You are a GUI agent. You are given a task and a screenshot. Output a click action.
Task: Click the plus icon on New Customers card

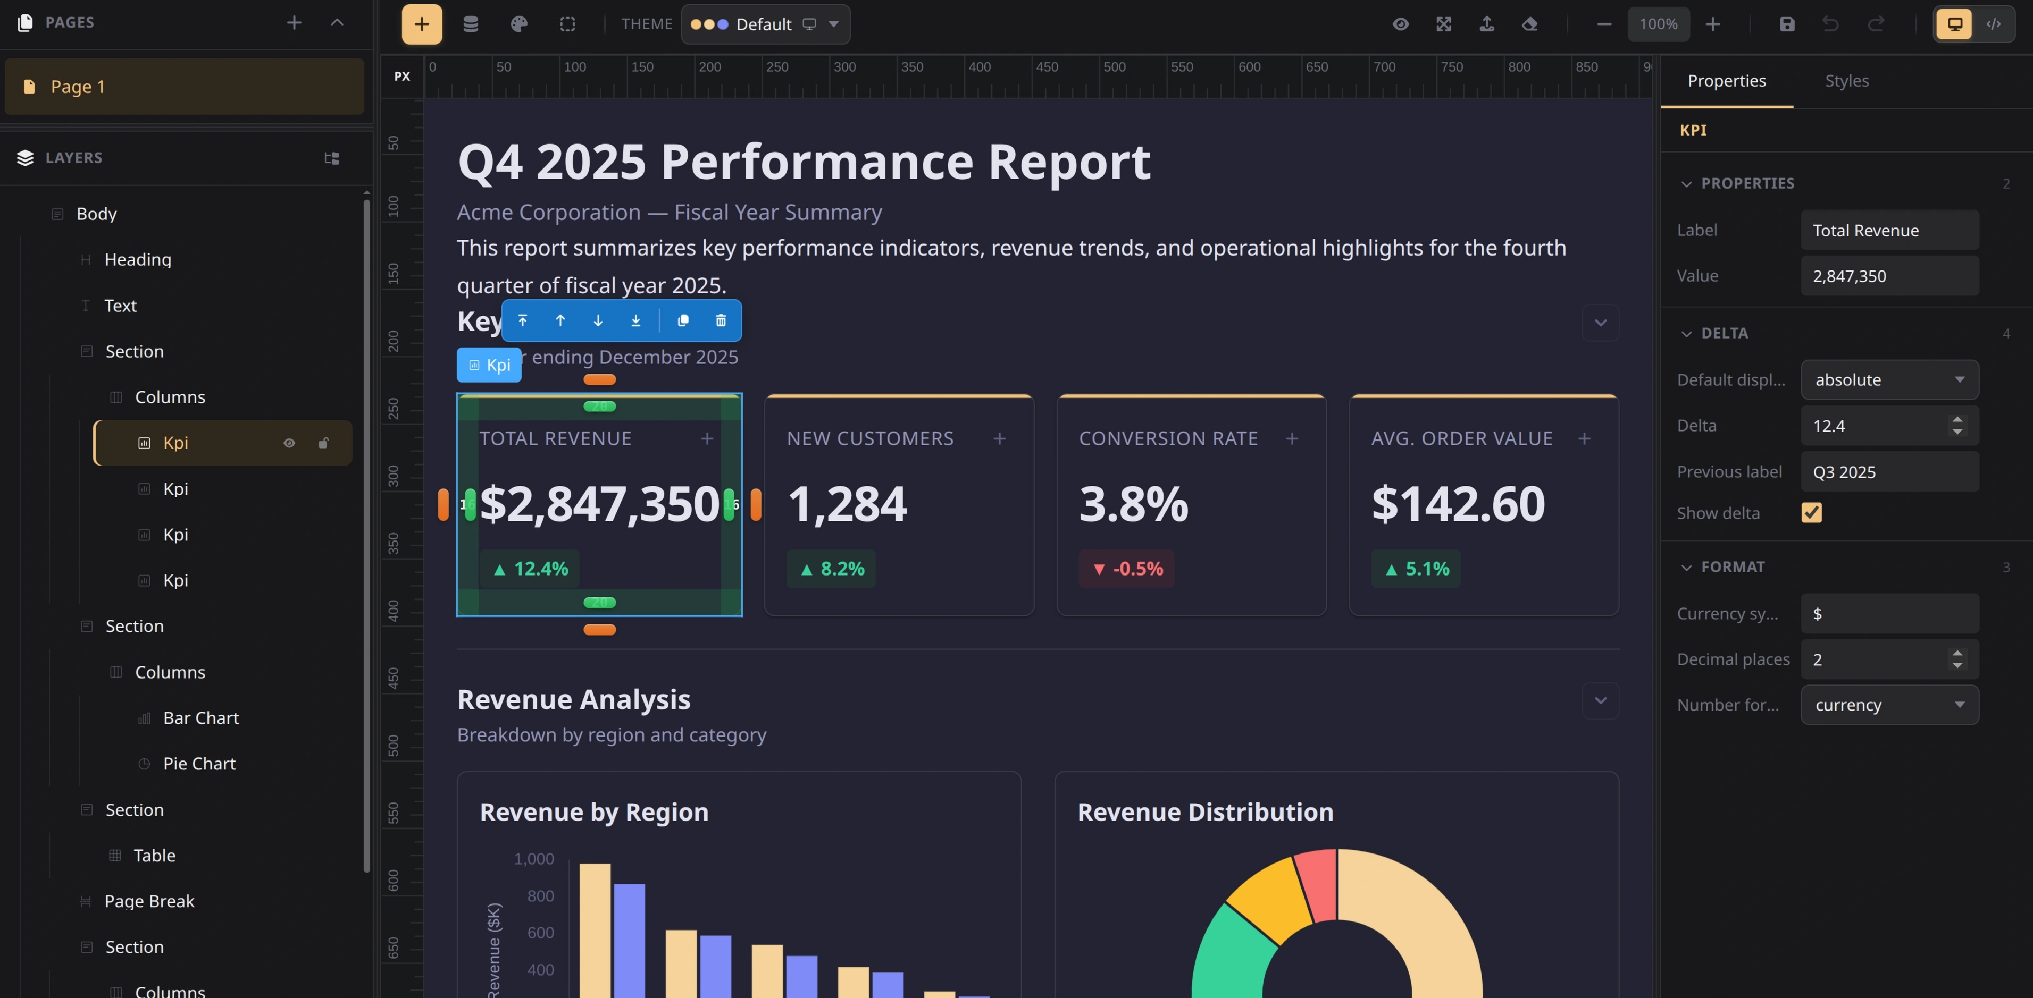coord(999,438)
